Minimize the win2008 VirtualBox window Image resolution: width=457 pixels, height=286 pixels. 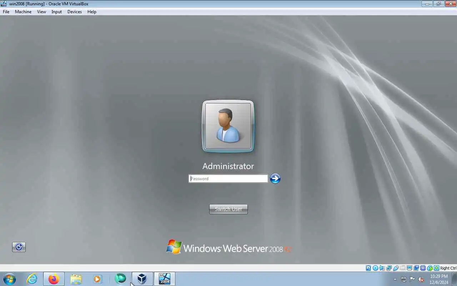[427, 4]
